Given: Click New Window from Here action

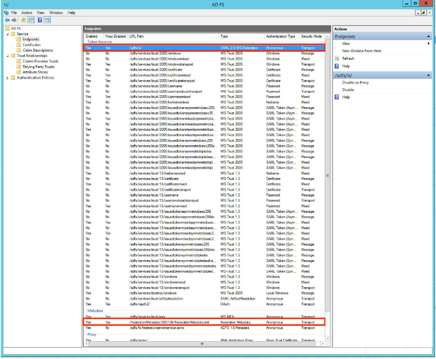Looking at the screenshot, I should pyautogui.click(x=362, y=51).
